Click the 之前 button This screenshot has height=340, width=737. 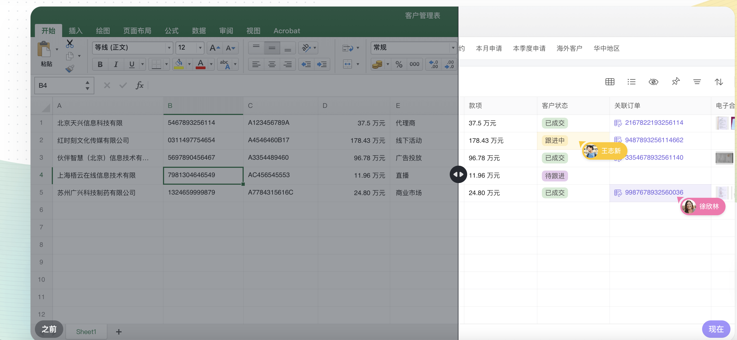click(x=49, y=329)
